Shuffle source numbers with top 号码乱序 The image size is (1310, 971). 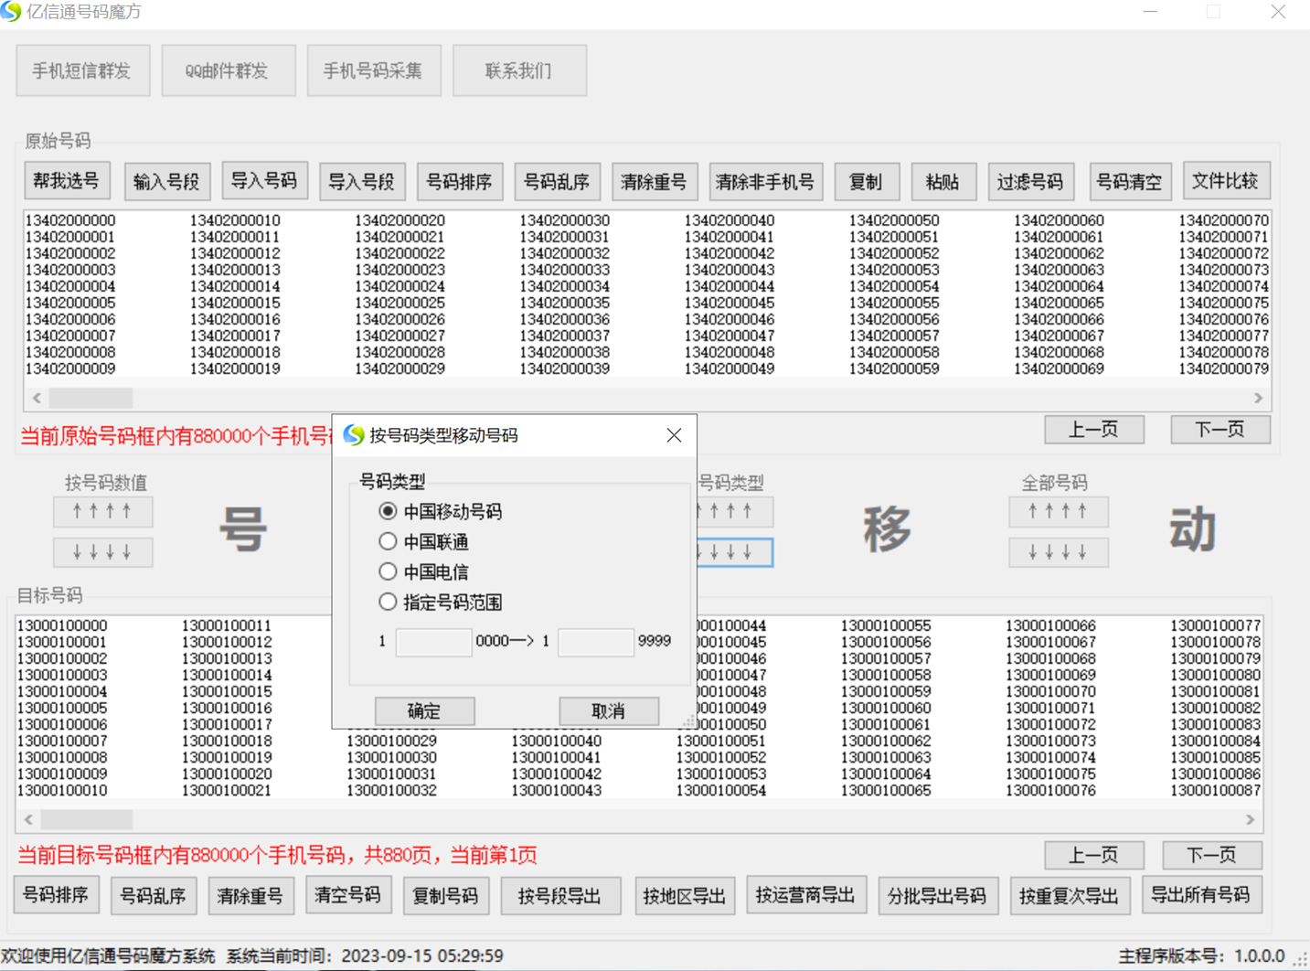point(557,181)
